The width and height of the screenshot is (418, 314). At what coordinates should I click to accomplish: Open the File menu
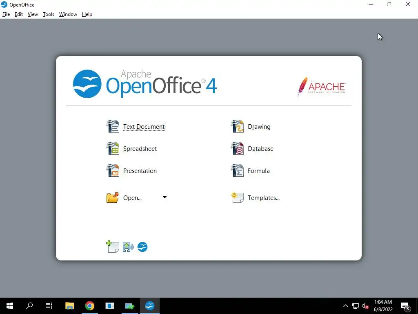(6, 14)
